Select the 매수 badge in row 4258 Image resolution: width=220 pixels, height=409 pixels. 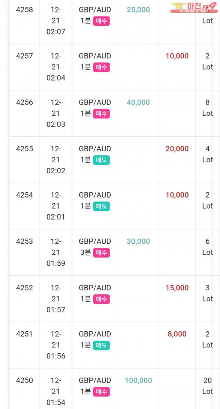click(x=101, y=21)
